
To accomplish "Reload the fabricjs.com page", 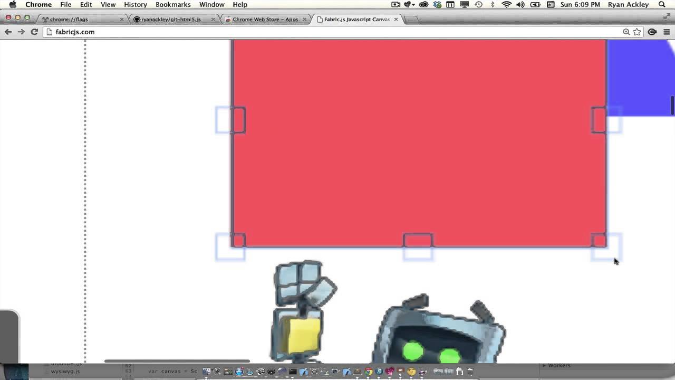I will [x=34, y=32].
